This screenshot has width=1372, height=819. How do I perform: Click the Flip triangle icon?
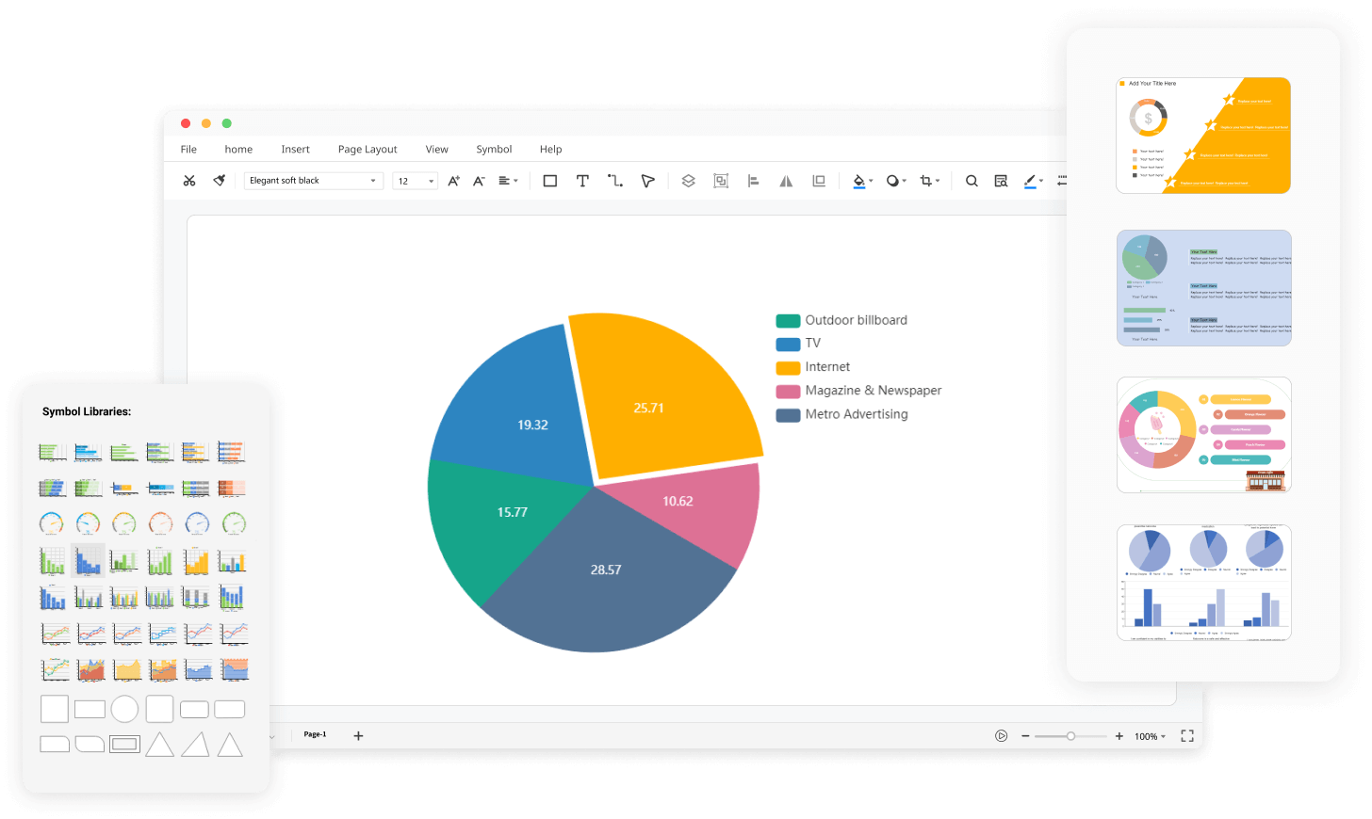click(x=786, y=181)
